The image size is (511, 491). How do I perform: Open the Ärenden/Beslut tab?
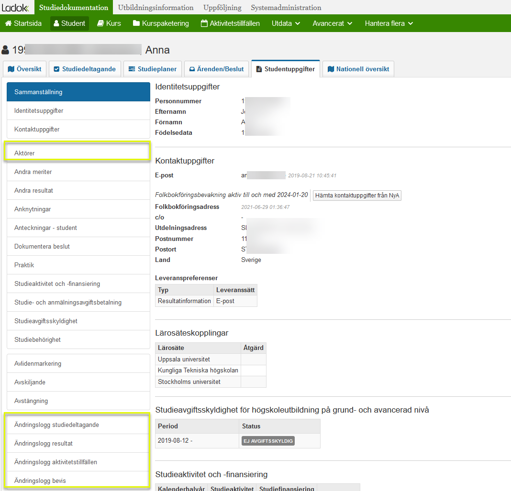pyautogui.click(x=216, y=69)
